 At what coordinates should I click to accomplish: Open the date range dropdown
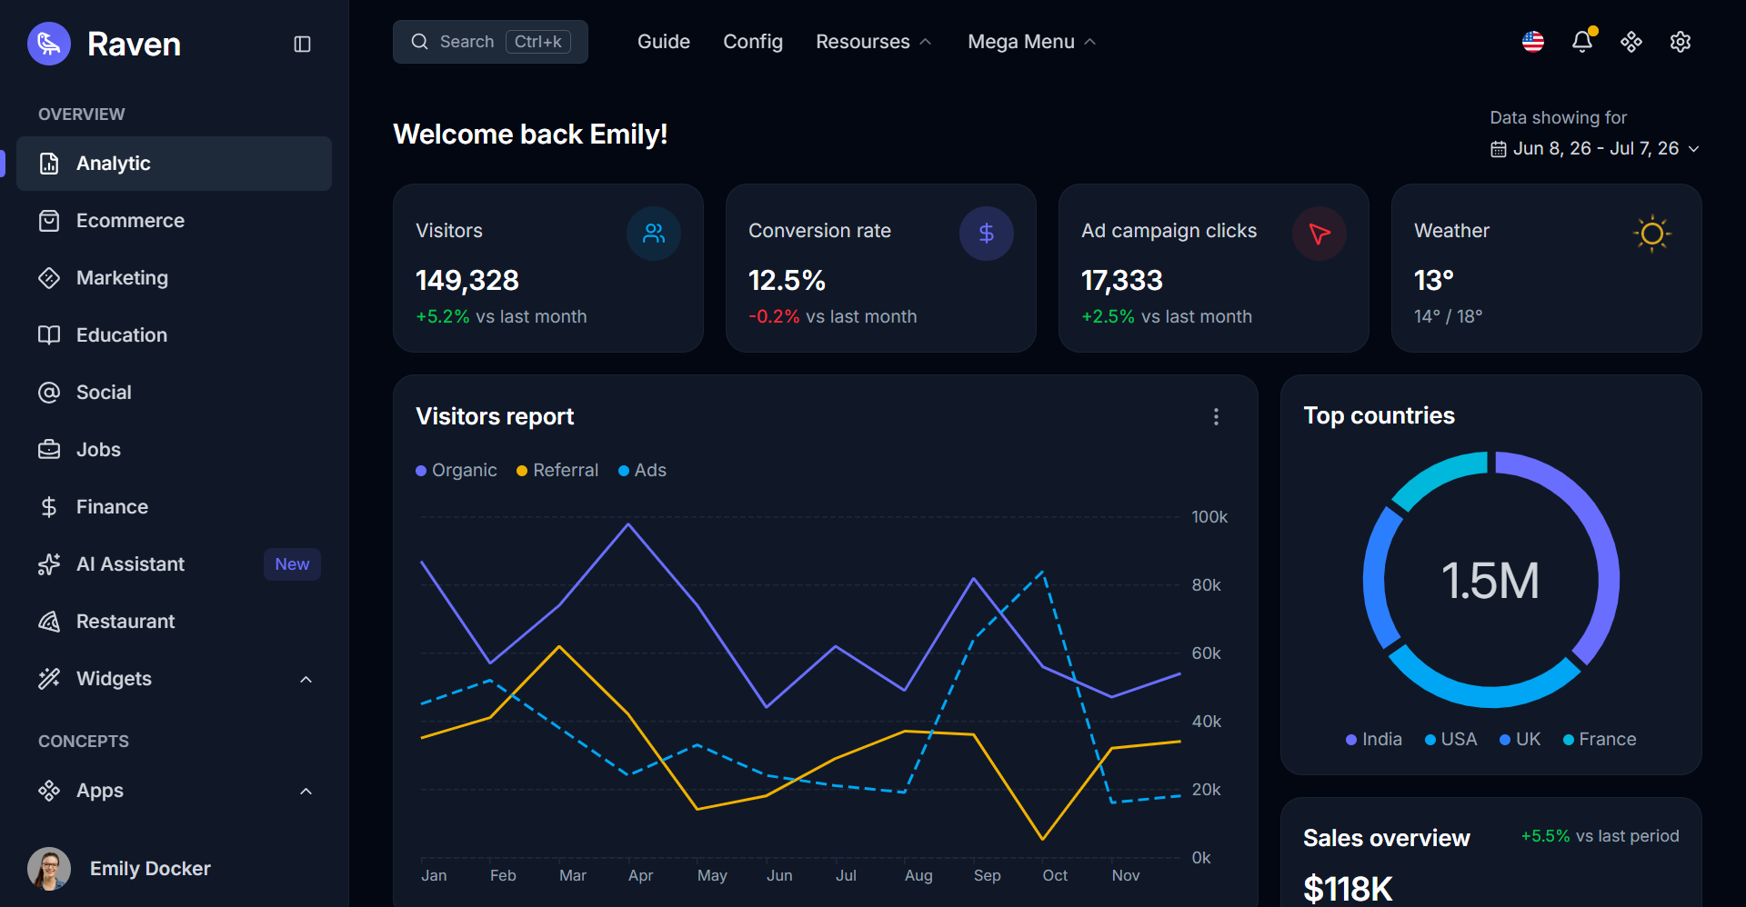point(1595,148)
